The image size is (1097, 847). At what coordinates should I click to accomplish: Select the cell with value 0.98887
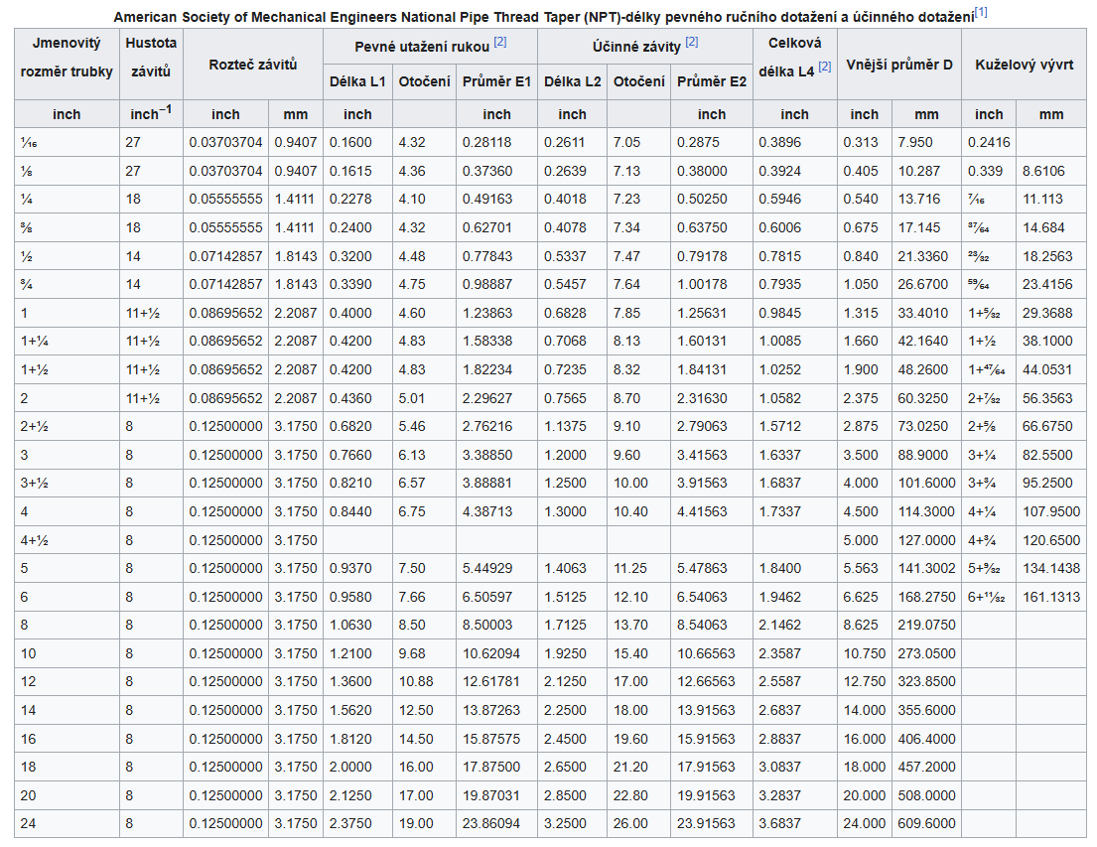click(496, 284)
